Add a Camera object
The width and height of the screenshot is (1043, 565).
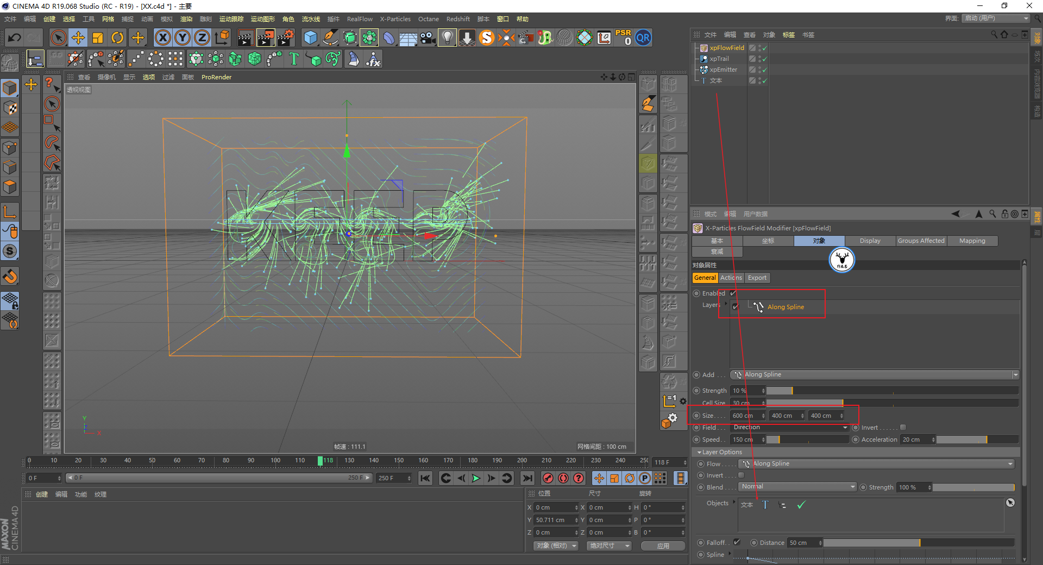click(x=428, y=37)
